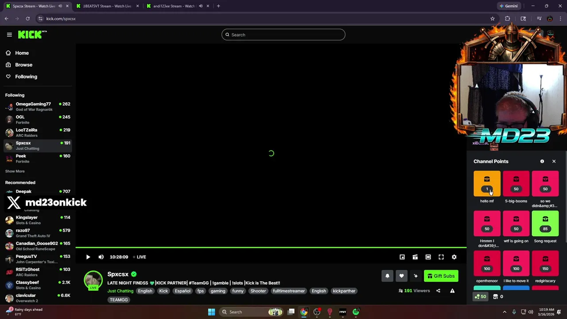Mute the stream volume in player

point(101,257)
